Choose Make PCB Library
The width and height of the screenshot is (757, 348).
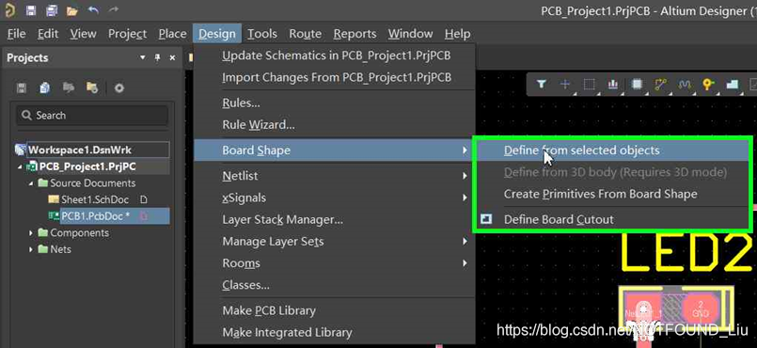(335, 310)
